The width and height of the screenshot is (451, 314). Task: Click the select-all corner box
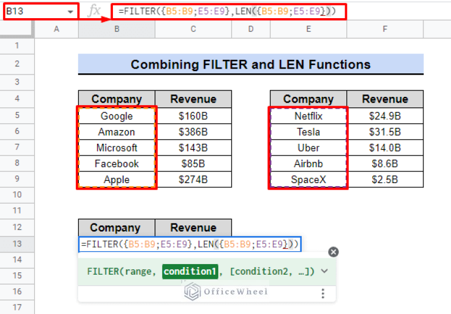point(17,29)
